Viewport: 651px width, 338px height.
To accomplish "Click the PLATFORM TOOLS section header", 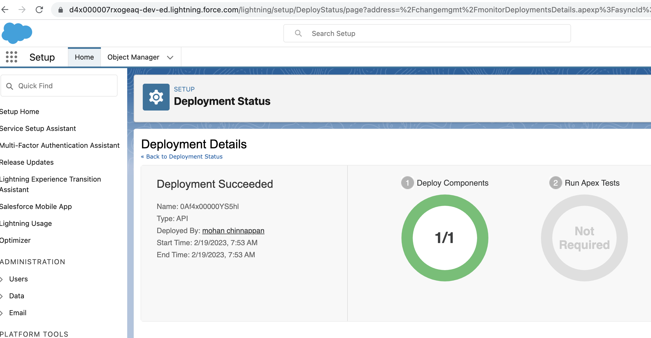I will 34,334.
